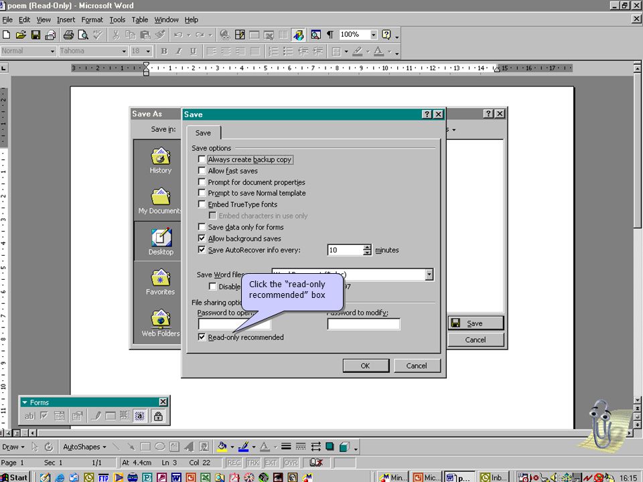Click the 3-D style icon in Drawing toolbar
The width and height of the screenshot is (643, 482).
pyautogui.click(x=344, y=447)
